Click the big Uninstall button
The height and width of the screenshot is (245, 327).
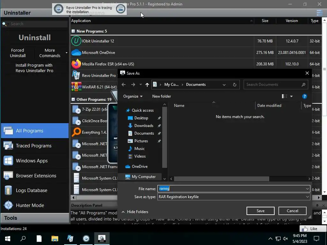point(34,38)
